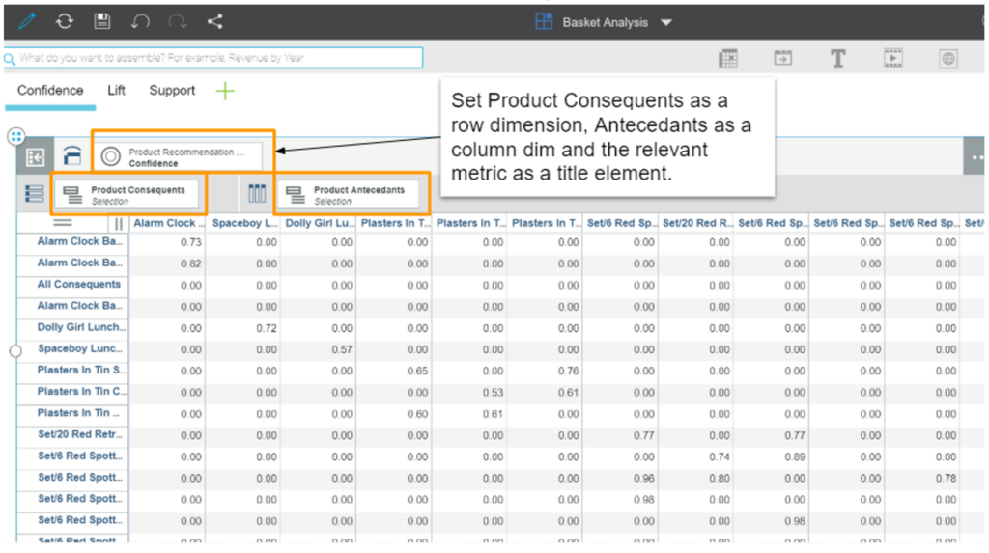Click the All Consequents row header
Viewport: 989px width, 553px height.
click(x=78, y=285)
